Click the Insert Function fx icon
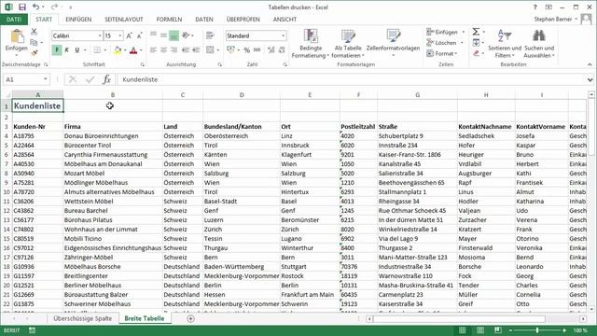 coord(106,79)
